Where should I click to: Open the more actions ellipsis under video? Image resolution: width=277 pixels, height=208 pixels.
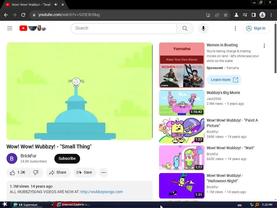pos(104,173)
